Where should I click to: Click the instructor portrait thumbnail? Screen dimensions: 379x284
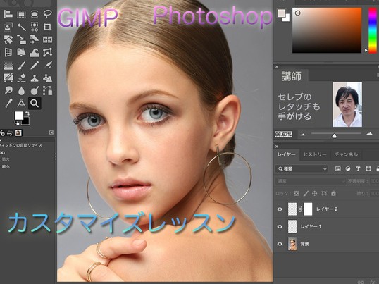tap(347, 104)
